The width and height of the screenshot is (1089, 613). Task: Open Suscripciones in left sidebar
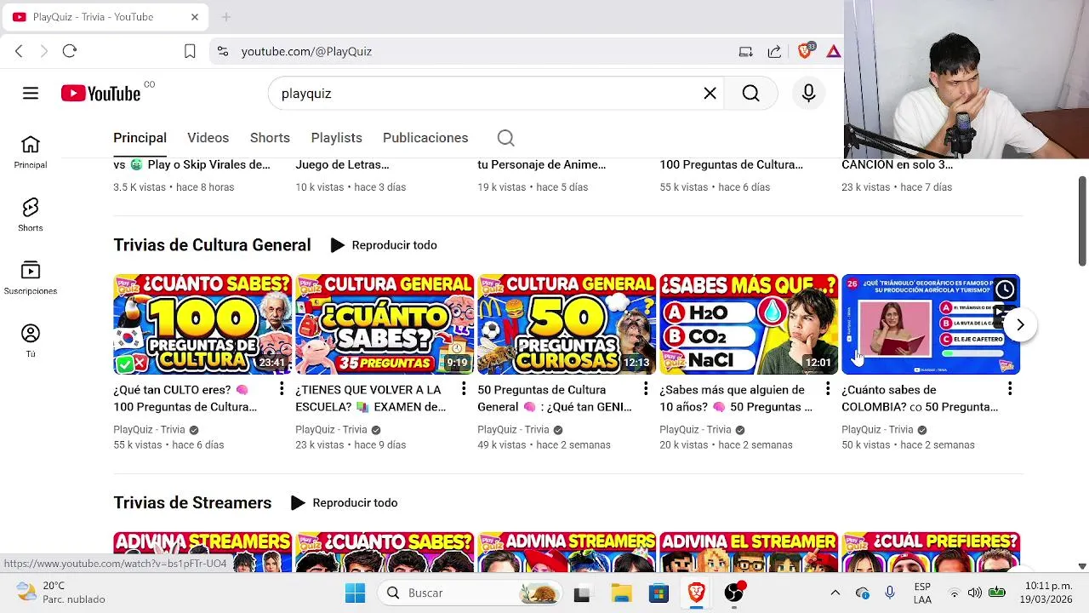pyautogui.click(x=31, y=278)
